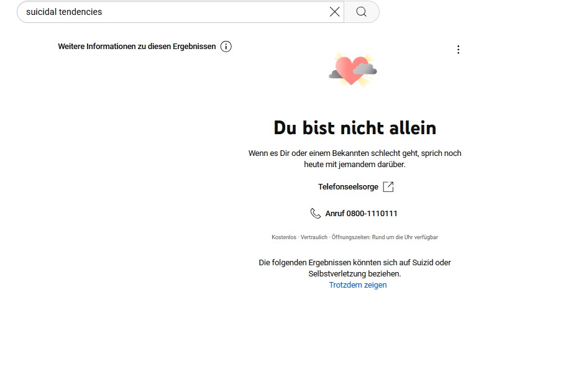Screen dimensions: 576x369
Task: Click the heart and clouds illustration
Action: [x=353, y=70]
